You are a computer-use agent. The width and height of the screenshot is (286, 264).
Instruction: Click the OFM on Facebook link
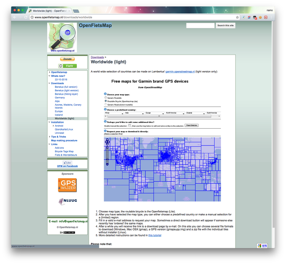[67, 166]
